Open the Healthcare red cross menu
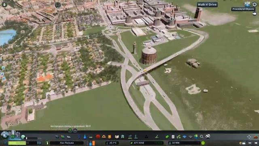Screen dimensions: 259x146 (98, 137)
